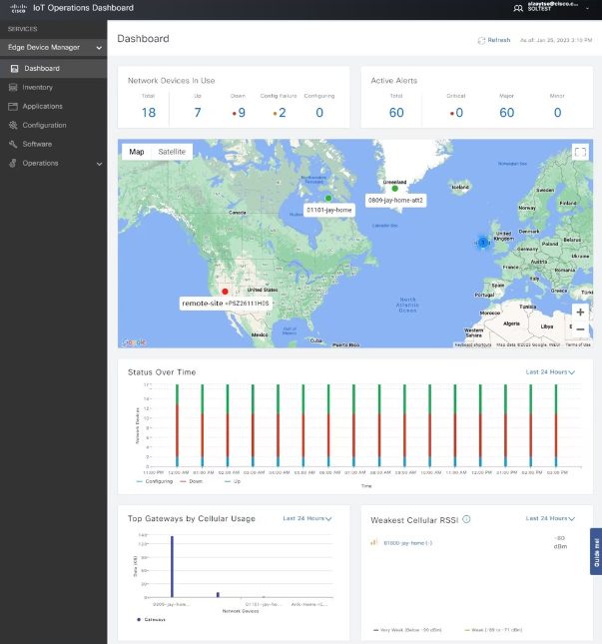Click the Major alerts count 60

507,113
